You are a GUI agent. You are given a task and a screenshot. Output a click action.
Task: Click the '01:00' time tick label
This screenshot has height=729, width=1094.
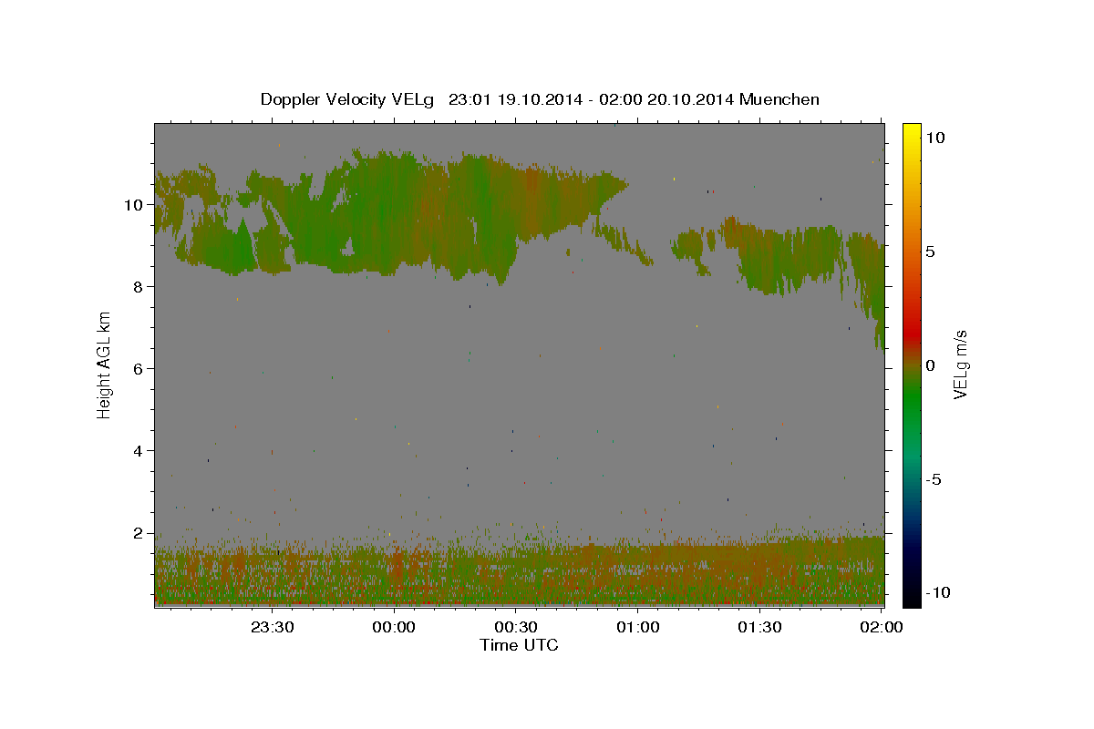pyautogui.click(x=637, y=627)
